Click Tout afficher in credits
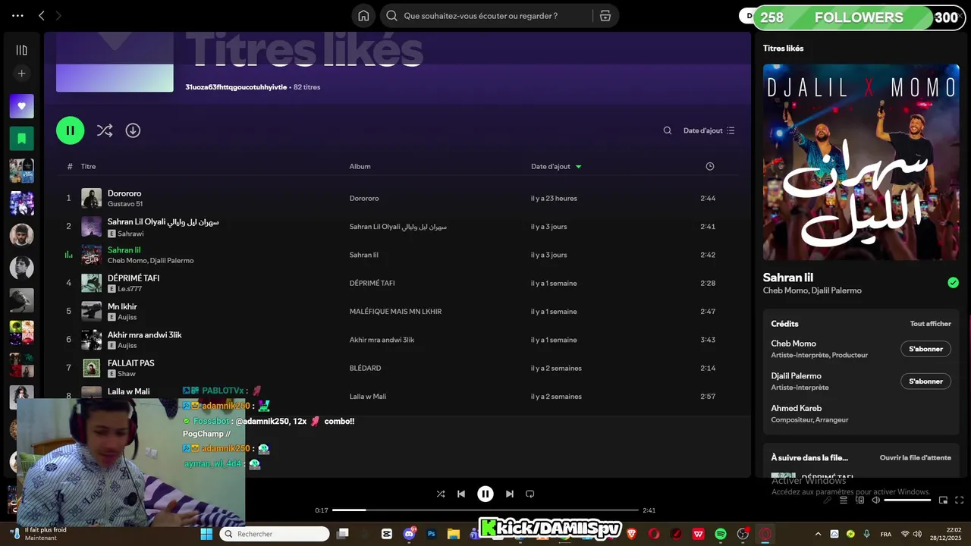The image size is (971, 546). 930,324
